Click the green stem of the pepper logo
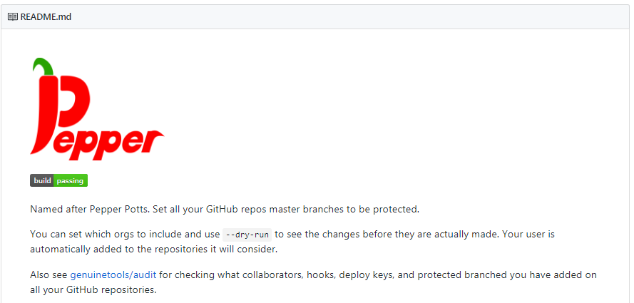Image resolution: width=634 pixels, height=303 pixels. point(44,66)
